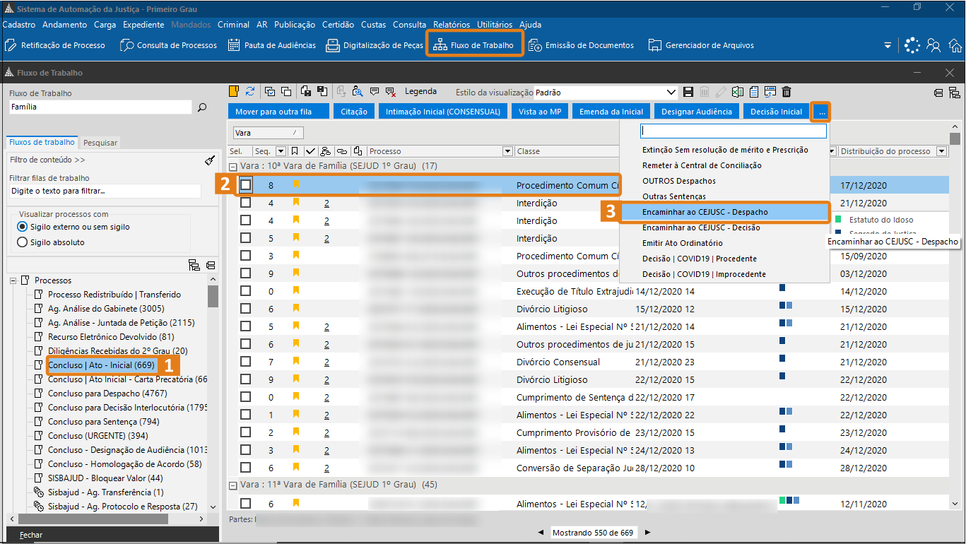Check the Cumprimento de Sentença row box
966x544 pixels.
click(x=245, y=397)
